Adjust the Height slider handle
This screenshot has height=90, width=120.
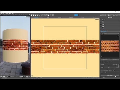pos(108,67)
